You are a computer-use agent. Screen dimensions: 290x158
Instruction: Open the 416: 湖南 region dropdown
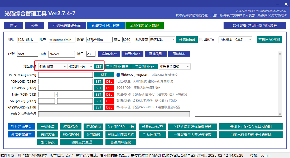click(x=52, y=67)
